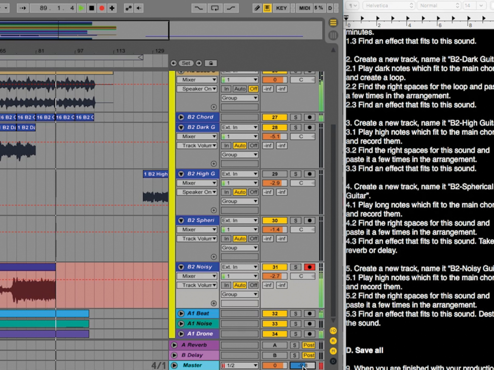Click the arrangement loop switch icon
Screen dimensions: 494x370
pyautogui.click(x=216, y=8)
